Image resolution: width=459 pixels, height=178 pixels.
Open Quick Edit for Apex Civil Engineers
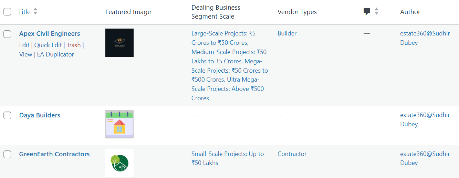(x=48, y=45)
